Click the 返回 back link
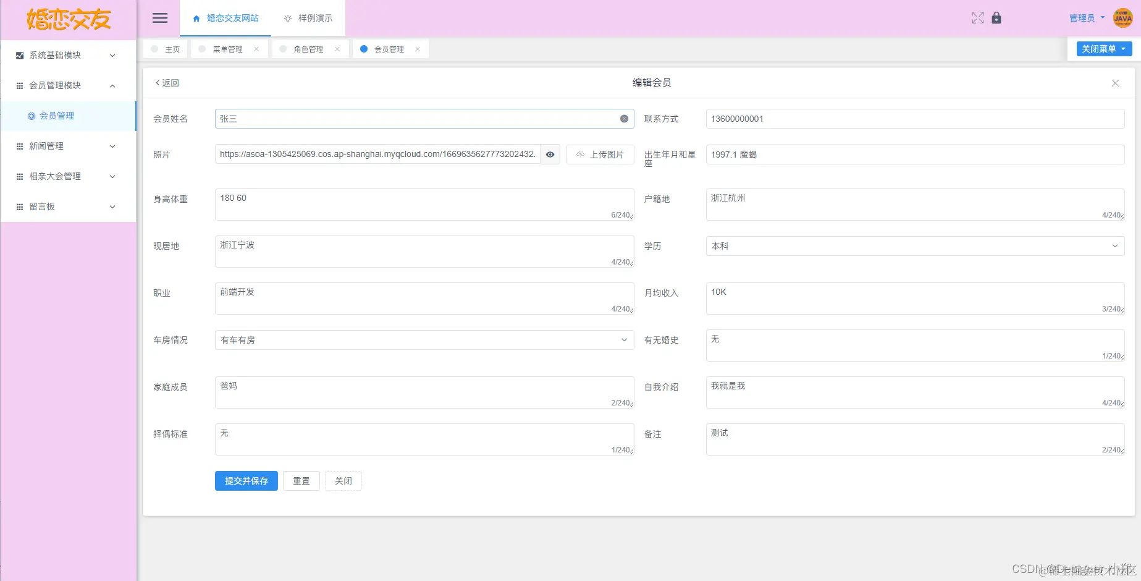This screenshot has height=581, width=1141. (x=167, y=83)
